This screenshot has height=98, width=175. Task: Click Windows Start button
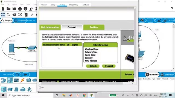[x=3, y=95]
